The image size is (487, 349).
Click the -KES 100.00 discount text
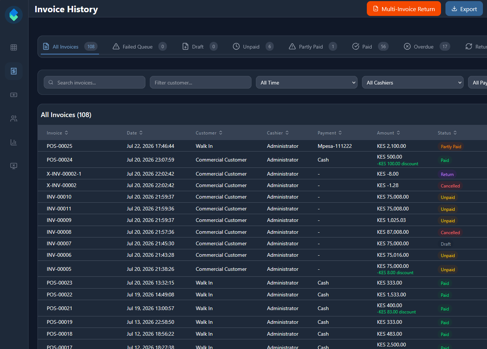click(x=398, y=164)
